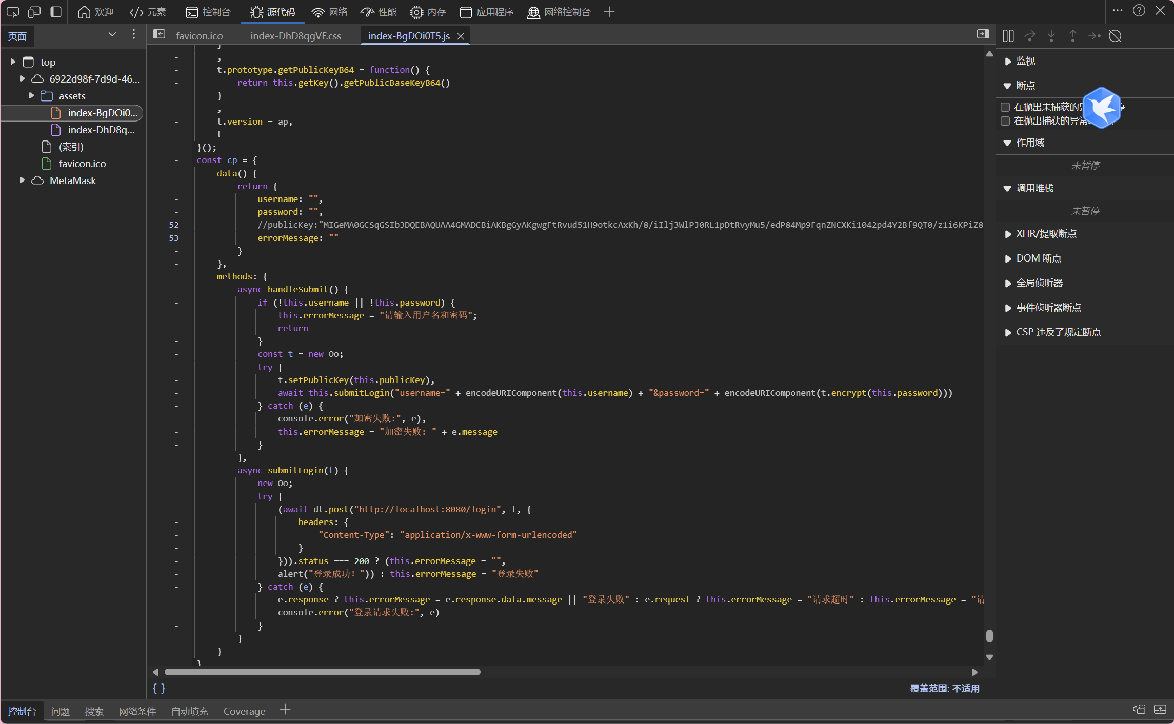Screen dimensions: 1174x724
Task: Enable pause on caught exceptions checkbox
Action: point(1005,121)
